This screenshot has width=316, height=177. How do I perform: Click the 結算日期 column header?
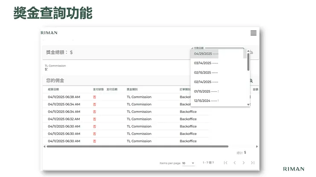[53, 89]
